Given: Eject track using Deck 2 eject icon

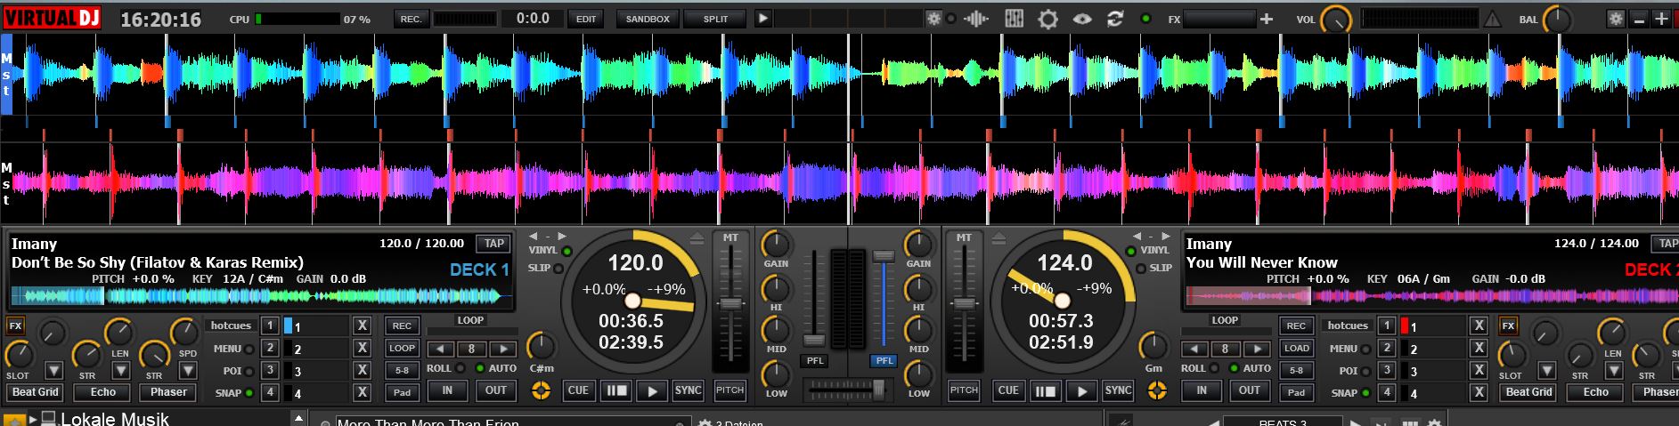Looking at the screenshot, I should point(998,238).
